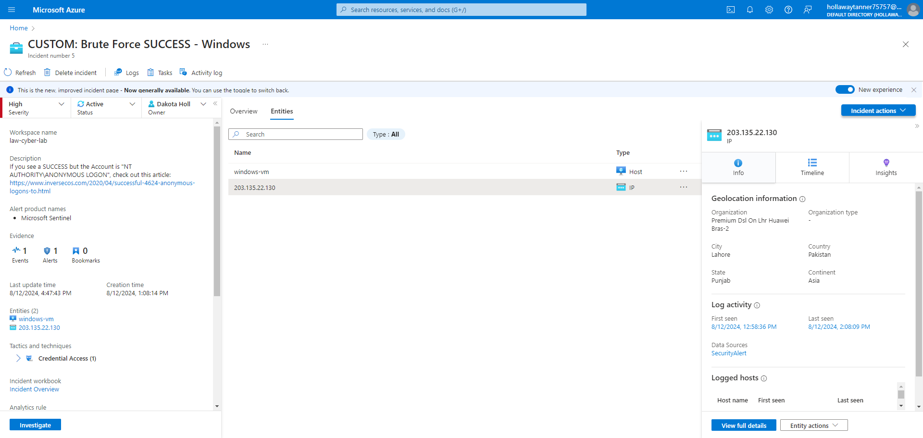
Task: Click the incident briefcase icon
Action: point(16,48)
